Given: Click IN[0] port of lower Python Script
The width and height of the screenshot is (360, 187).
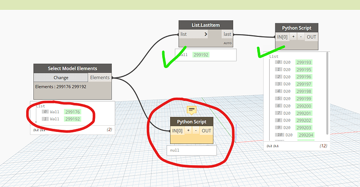Looking at the screenshot, I should (177, 130).
